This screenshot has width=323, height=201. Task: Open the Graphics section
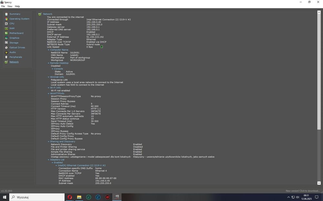click(15, 38)
